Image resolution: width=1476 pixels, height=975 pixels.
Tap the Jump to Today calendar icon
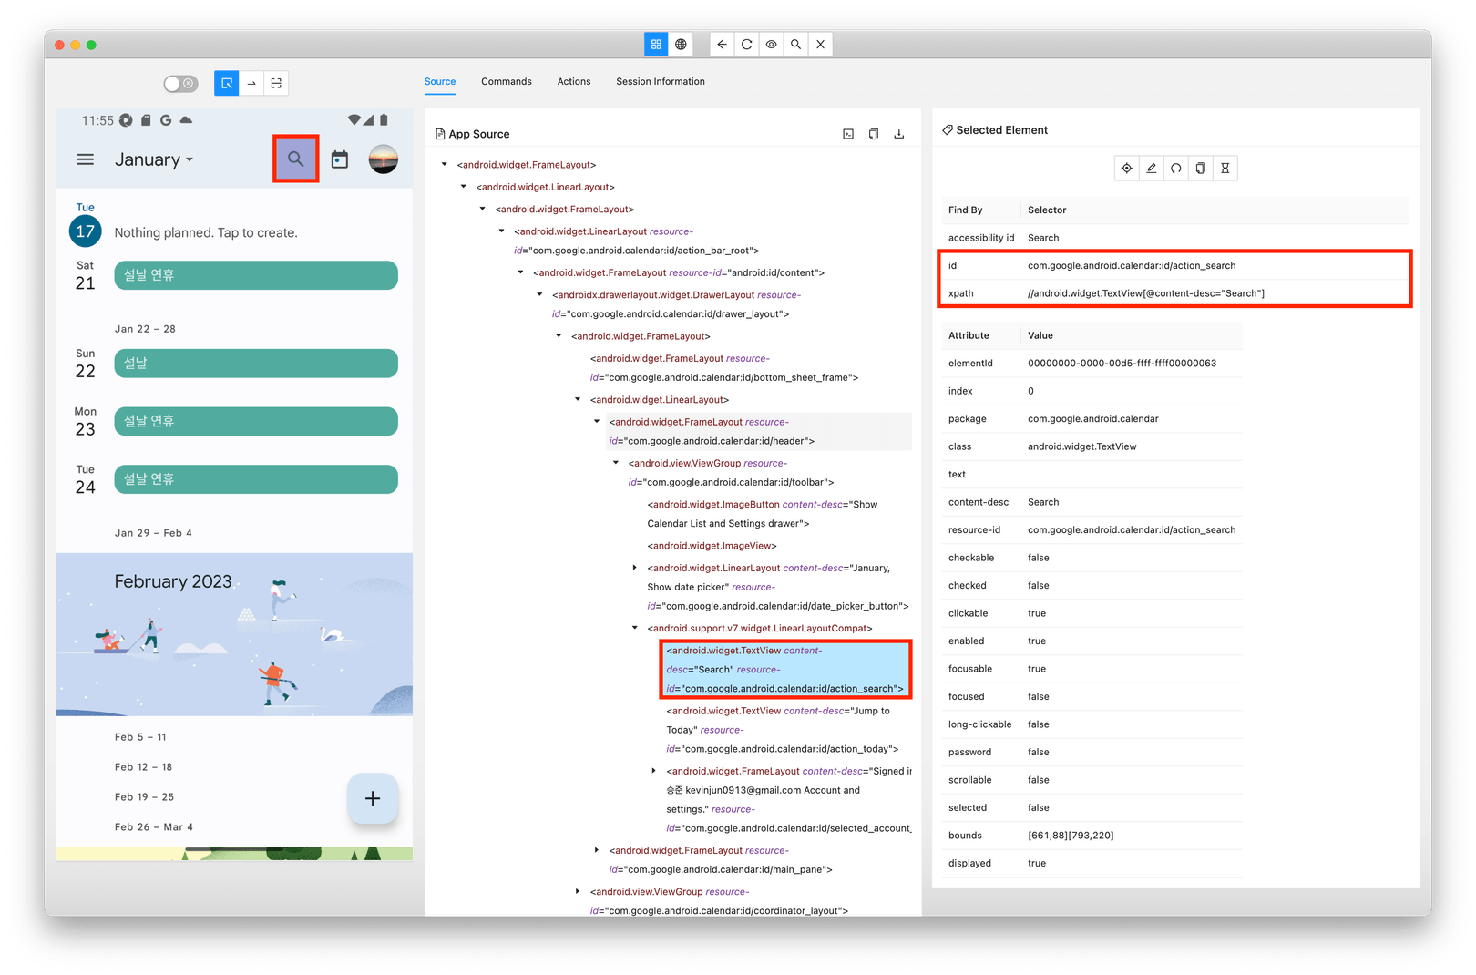[x=340, y=159]
